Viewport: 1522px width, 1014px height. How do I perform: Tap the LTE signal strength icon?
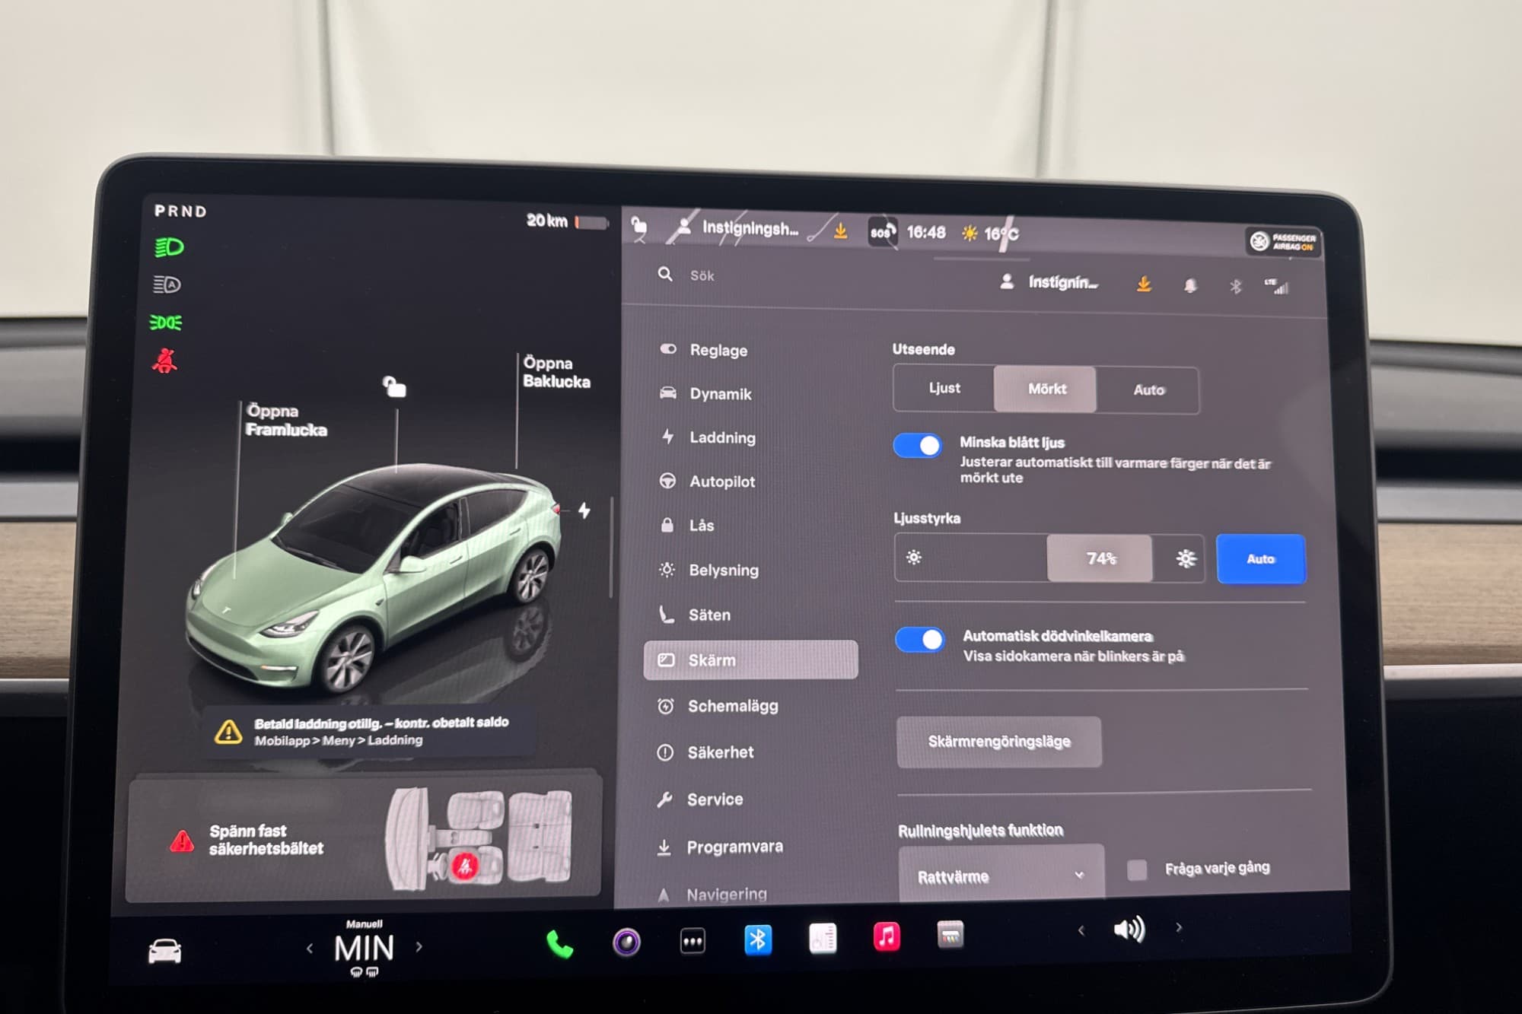(1278, 286)
